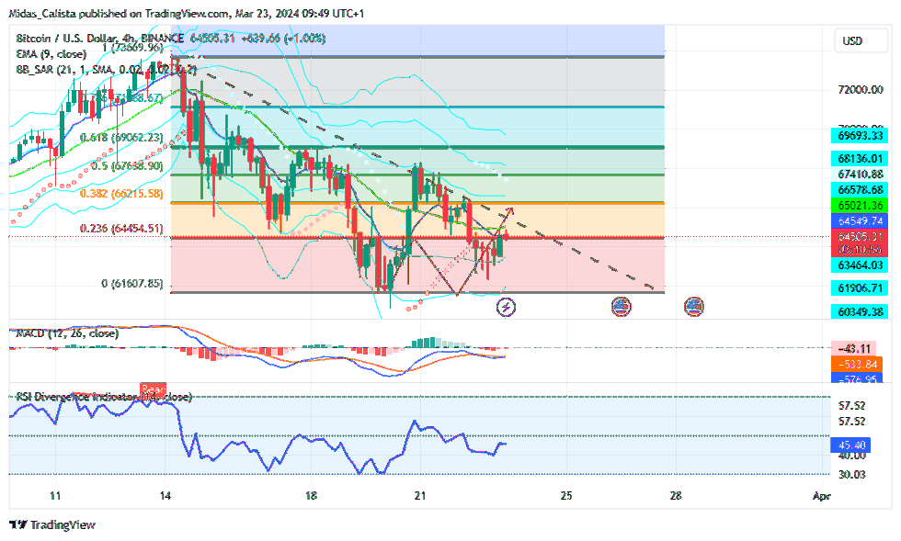
Task: Click the last US flag event icon
Action: [x=694, y=307]
